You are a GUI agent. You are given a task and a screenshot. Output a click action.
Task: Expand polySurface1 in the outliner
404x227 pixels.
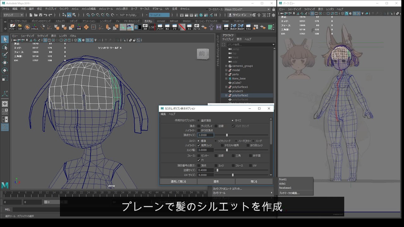tap(226, 87)
